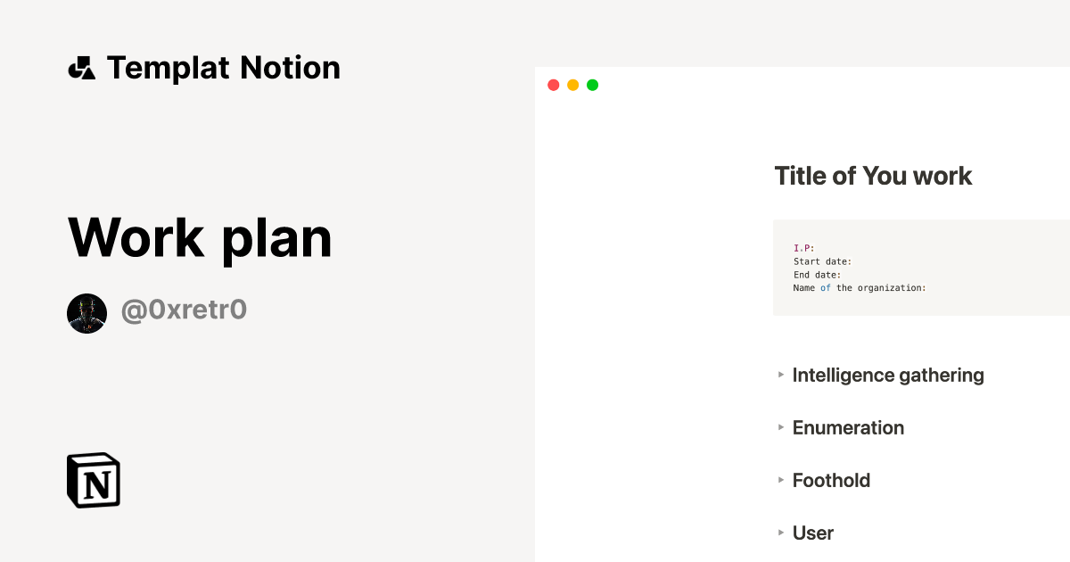Select the Work plan title

[198, 236]
